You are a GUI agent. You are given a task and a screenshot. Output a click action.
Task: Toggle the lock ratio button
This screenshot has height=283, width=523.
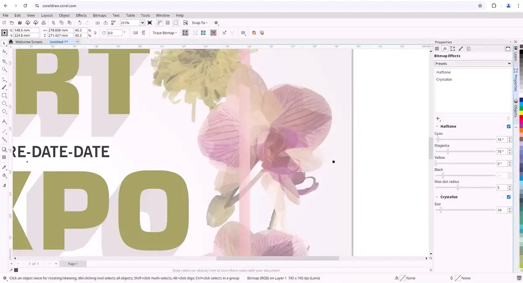click(x=95, y=33)
